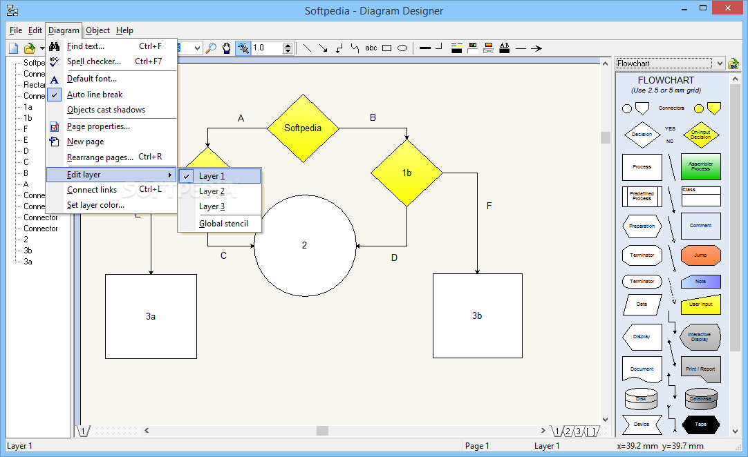The width and height of the screenshot is (748, 457).
Task: Close the open Diagram menu
Action: point(64,30)
